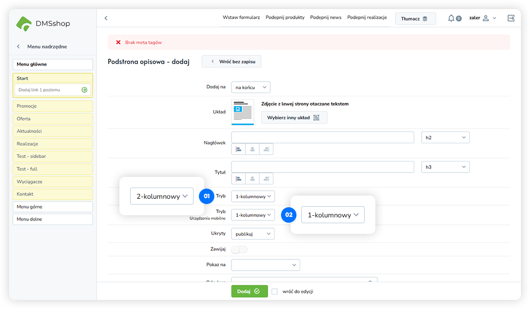Click 'Wstaw formularz' in top menu

pos(241,18)
